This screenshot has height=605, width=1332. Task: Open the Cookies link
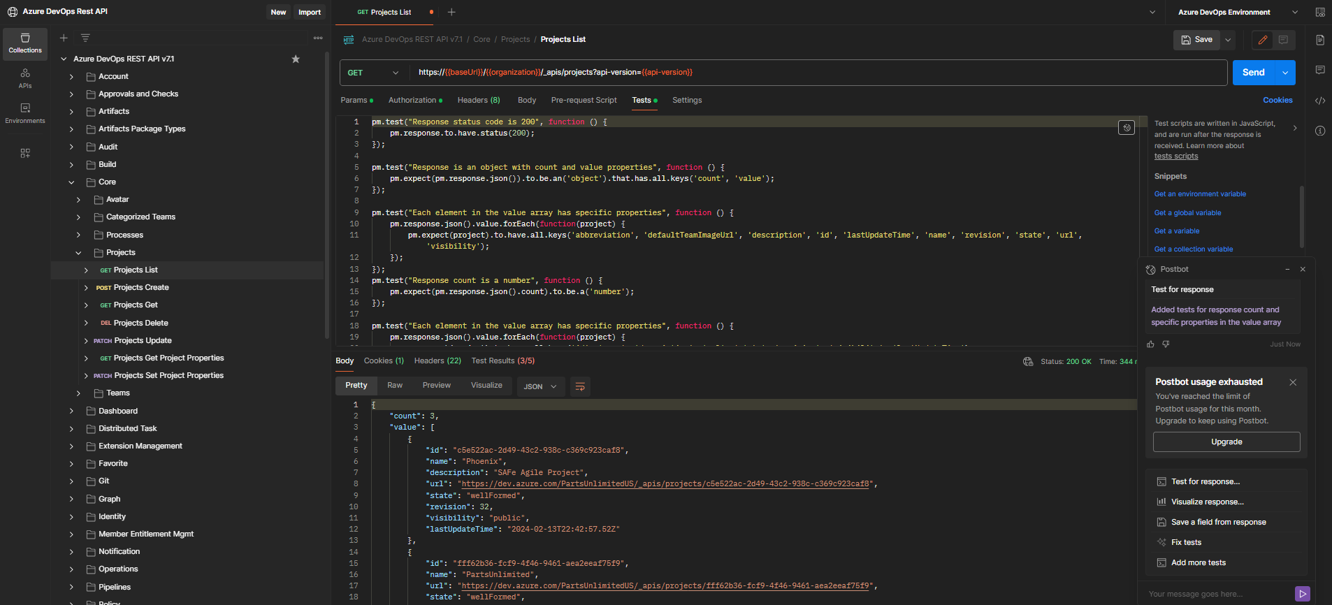tap(1277, 100)
